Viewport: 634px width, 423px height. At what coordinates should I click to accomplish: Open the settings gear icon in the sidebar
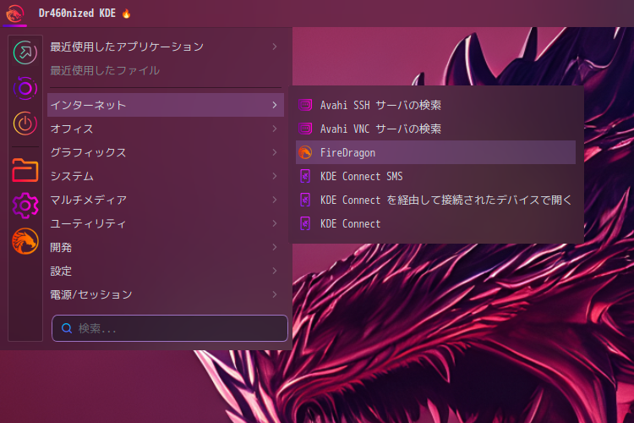tap(25, 206)
